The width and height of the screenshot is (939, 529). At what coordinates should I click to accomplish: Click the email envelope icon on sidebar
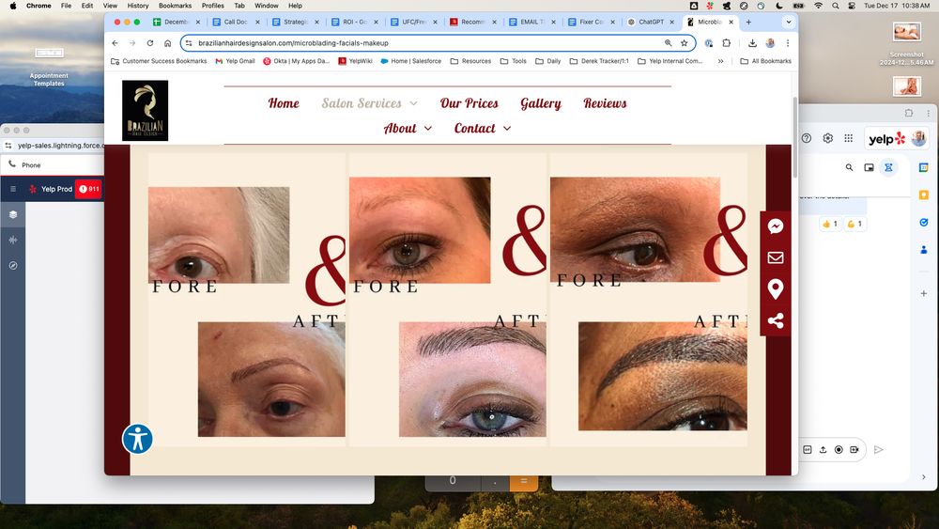pyautogui.click(x=775, y=257)
